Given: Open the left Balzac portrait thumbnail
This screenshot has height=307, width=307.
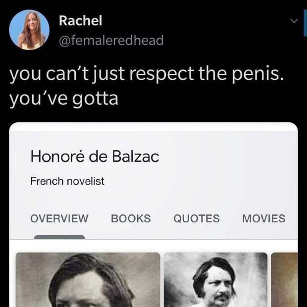Looking at the screenshot, I should tap(88, 280).
